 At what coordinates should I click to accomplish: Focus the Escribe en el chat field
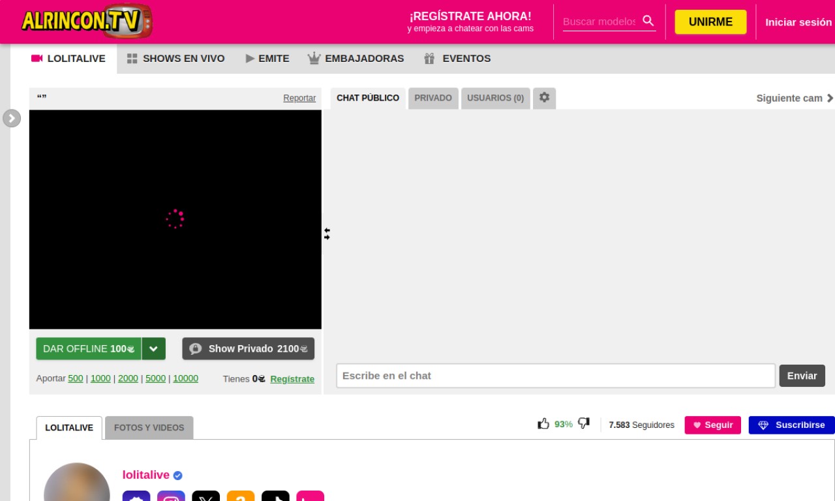click(x=556, y=376)
